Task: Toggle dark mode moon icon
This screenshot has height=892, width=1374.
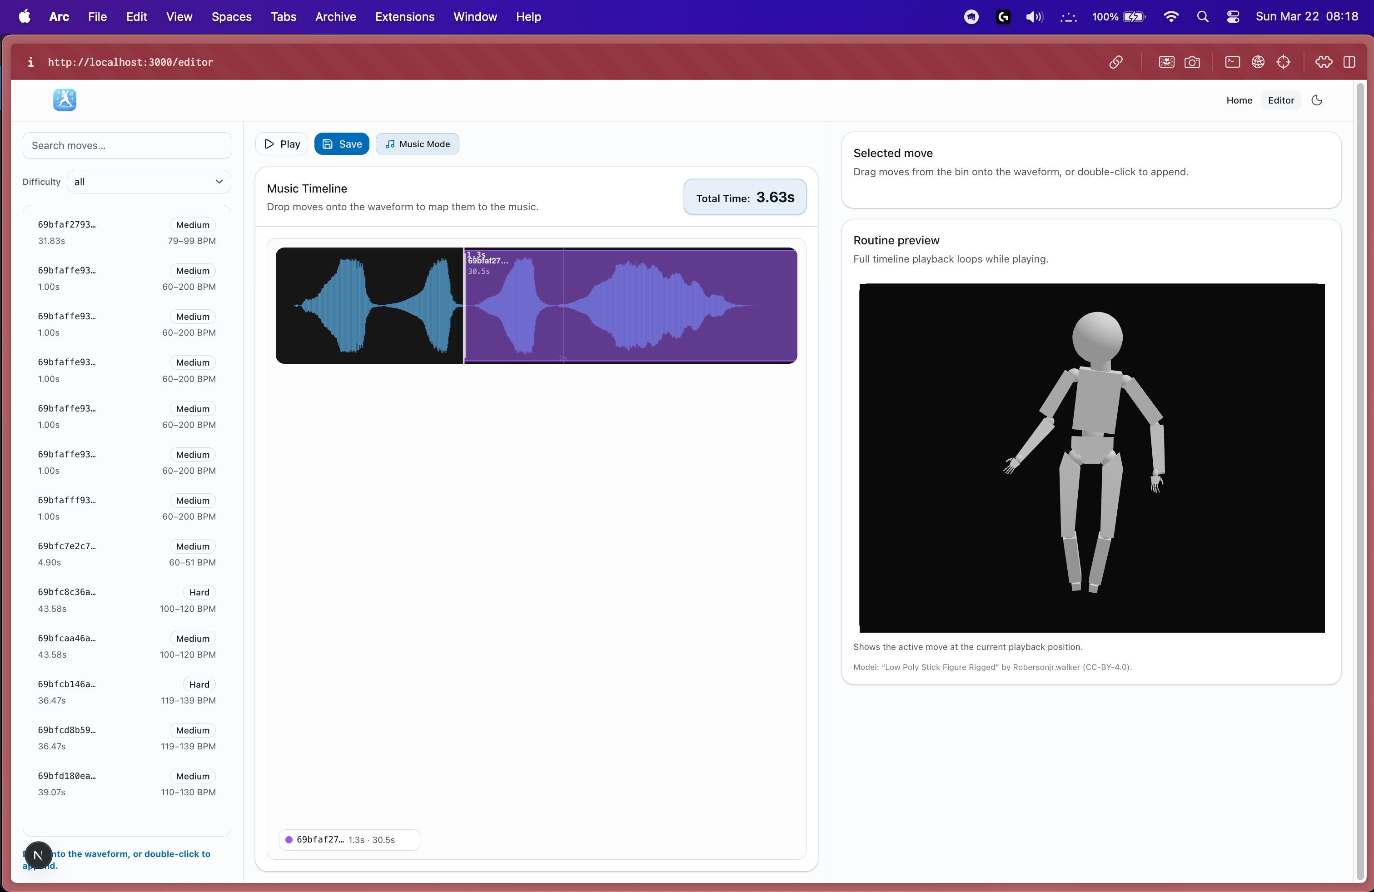Action: pyautogui.click(x=1317, y=100)
